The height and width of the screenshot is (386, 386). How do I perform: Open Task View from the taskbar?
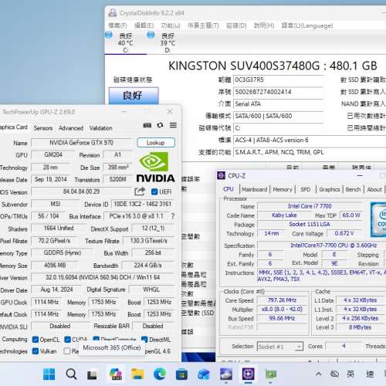point(92,374)
